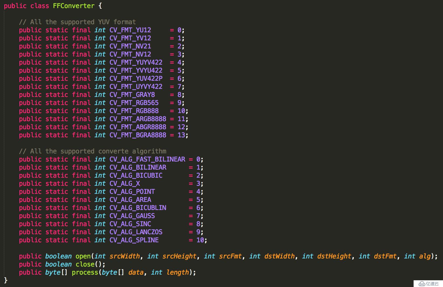443x287 pixels.
Task: Select the constant CV_FMT_UYVY422
Action: coord(136,86)
